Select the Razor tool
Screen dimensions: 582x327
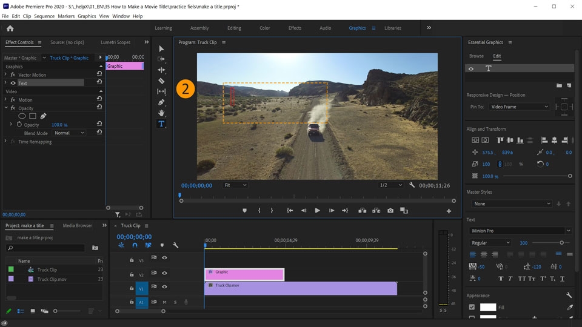point(161,81)
